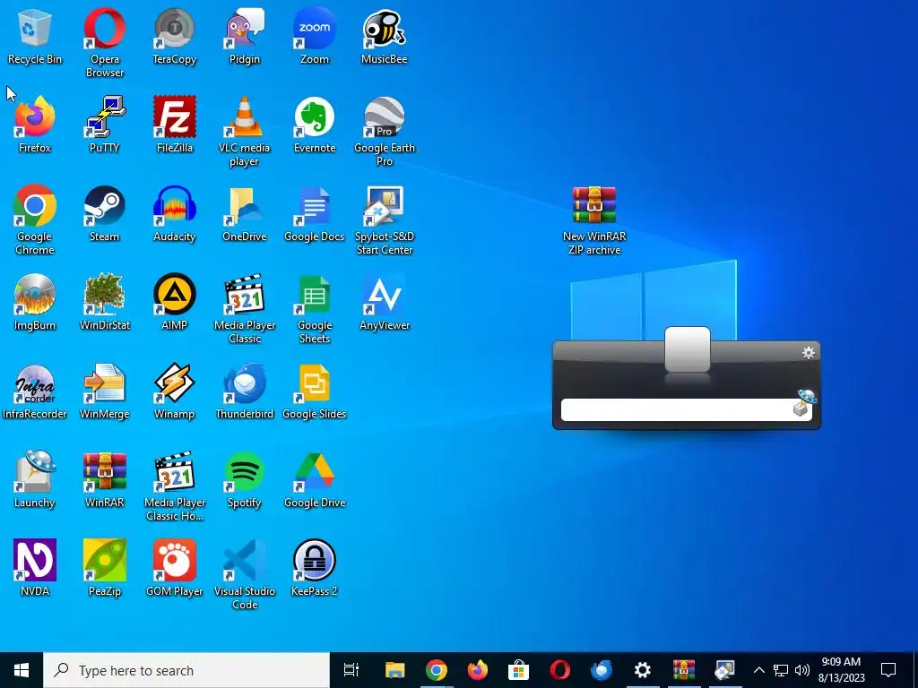
Task: Select the PeaZip desktop shortcut
Action: [105, 569]
